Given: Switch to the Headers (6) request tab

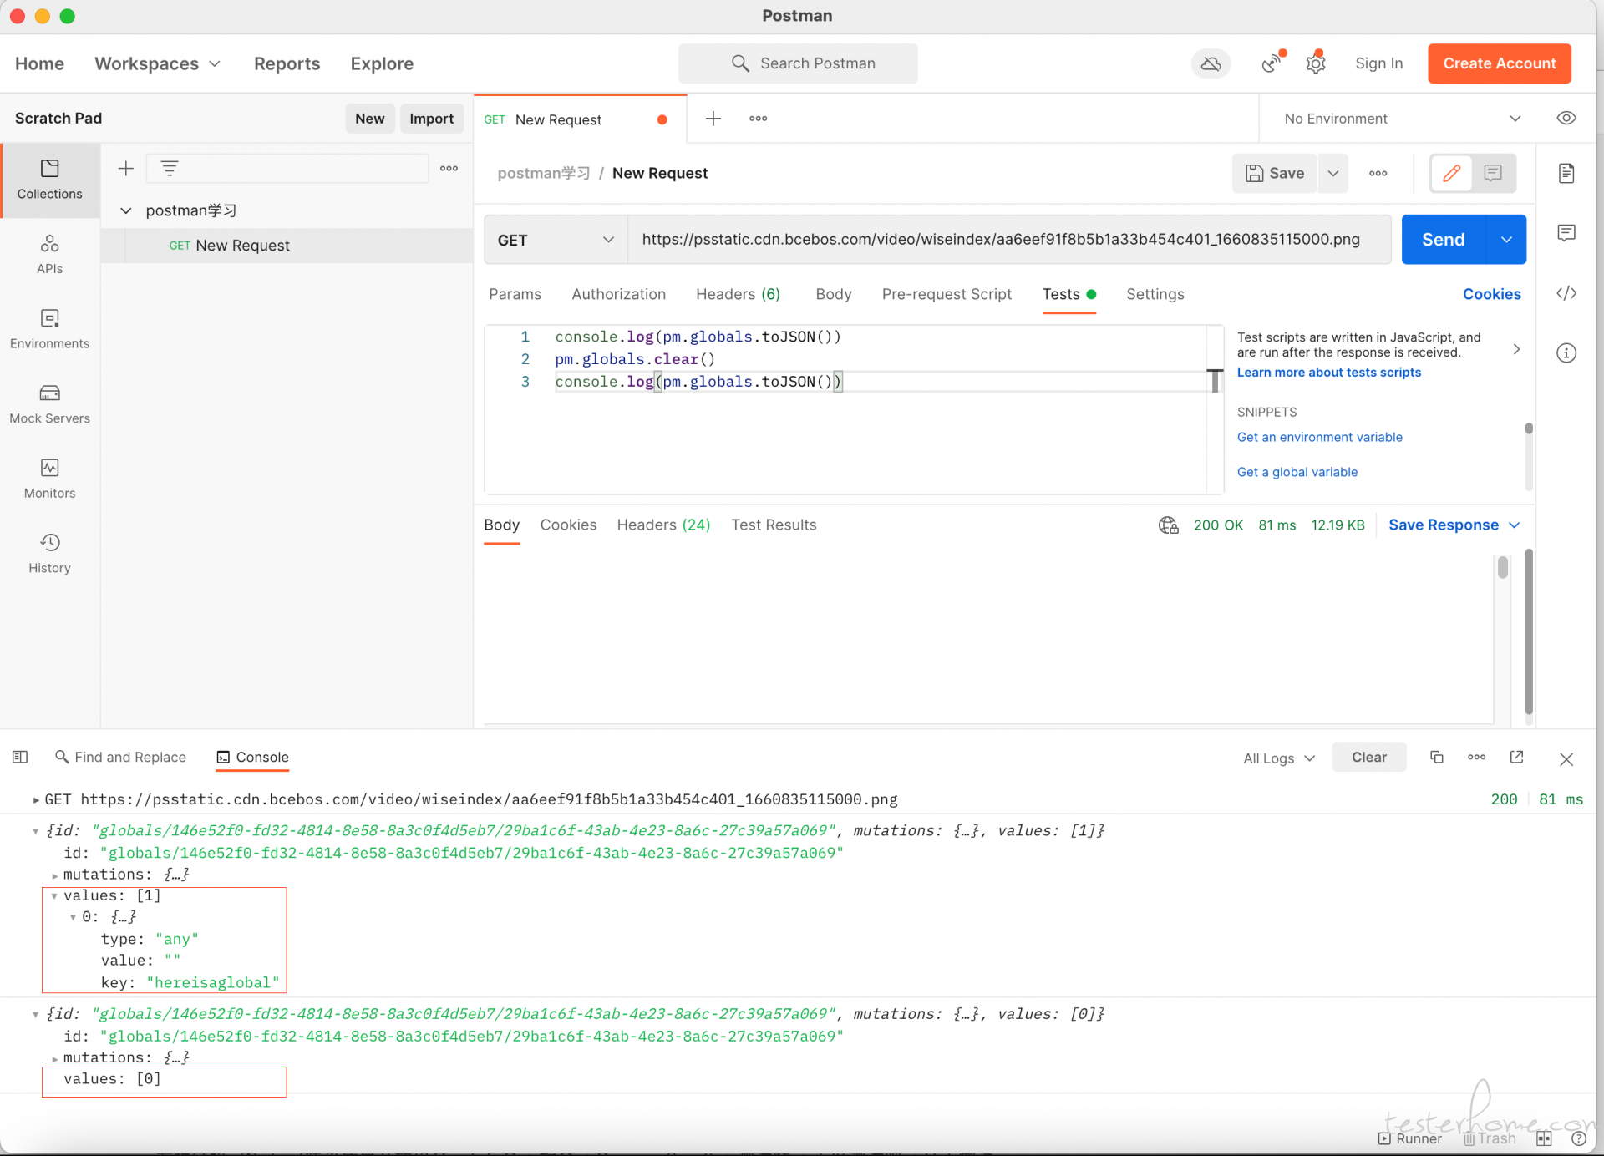Looking at the screenshot, I should 738,294.
